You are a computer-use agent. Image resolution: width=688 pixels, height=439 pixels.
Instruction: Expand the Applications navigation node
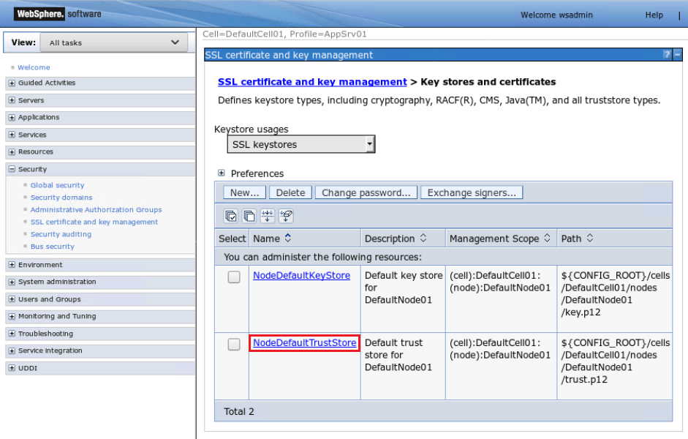tap(12, 117)
